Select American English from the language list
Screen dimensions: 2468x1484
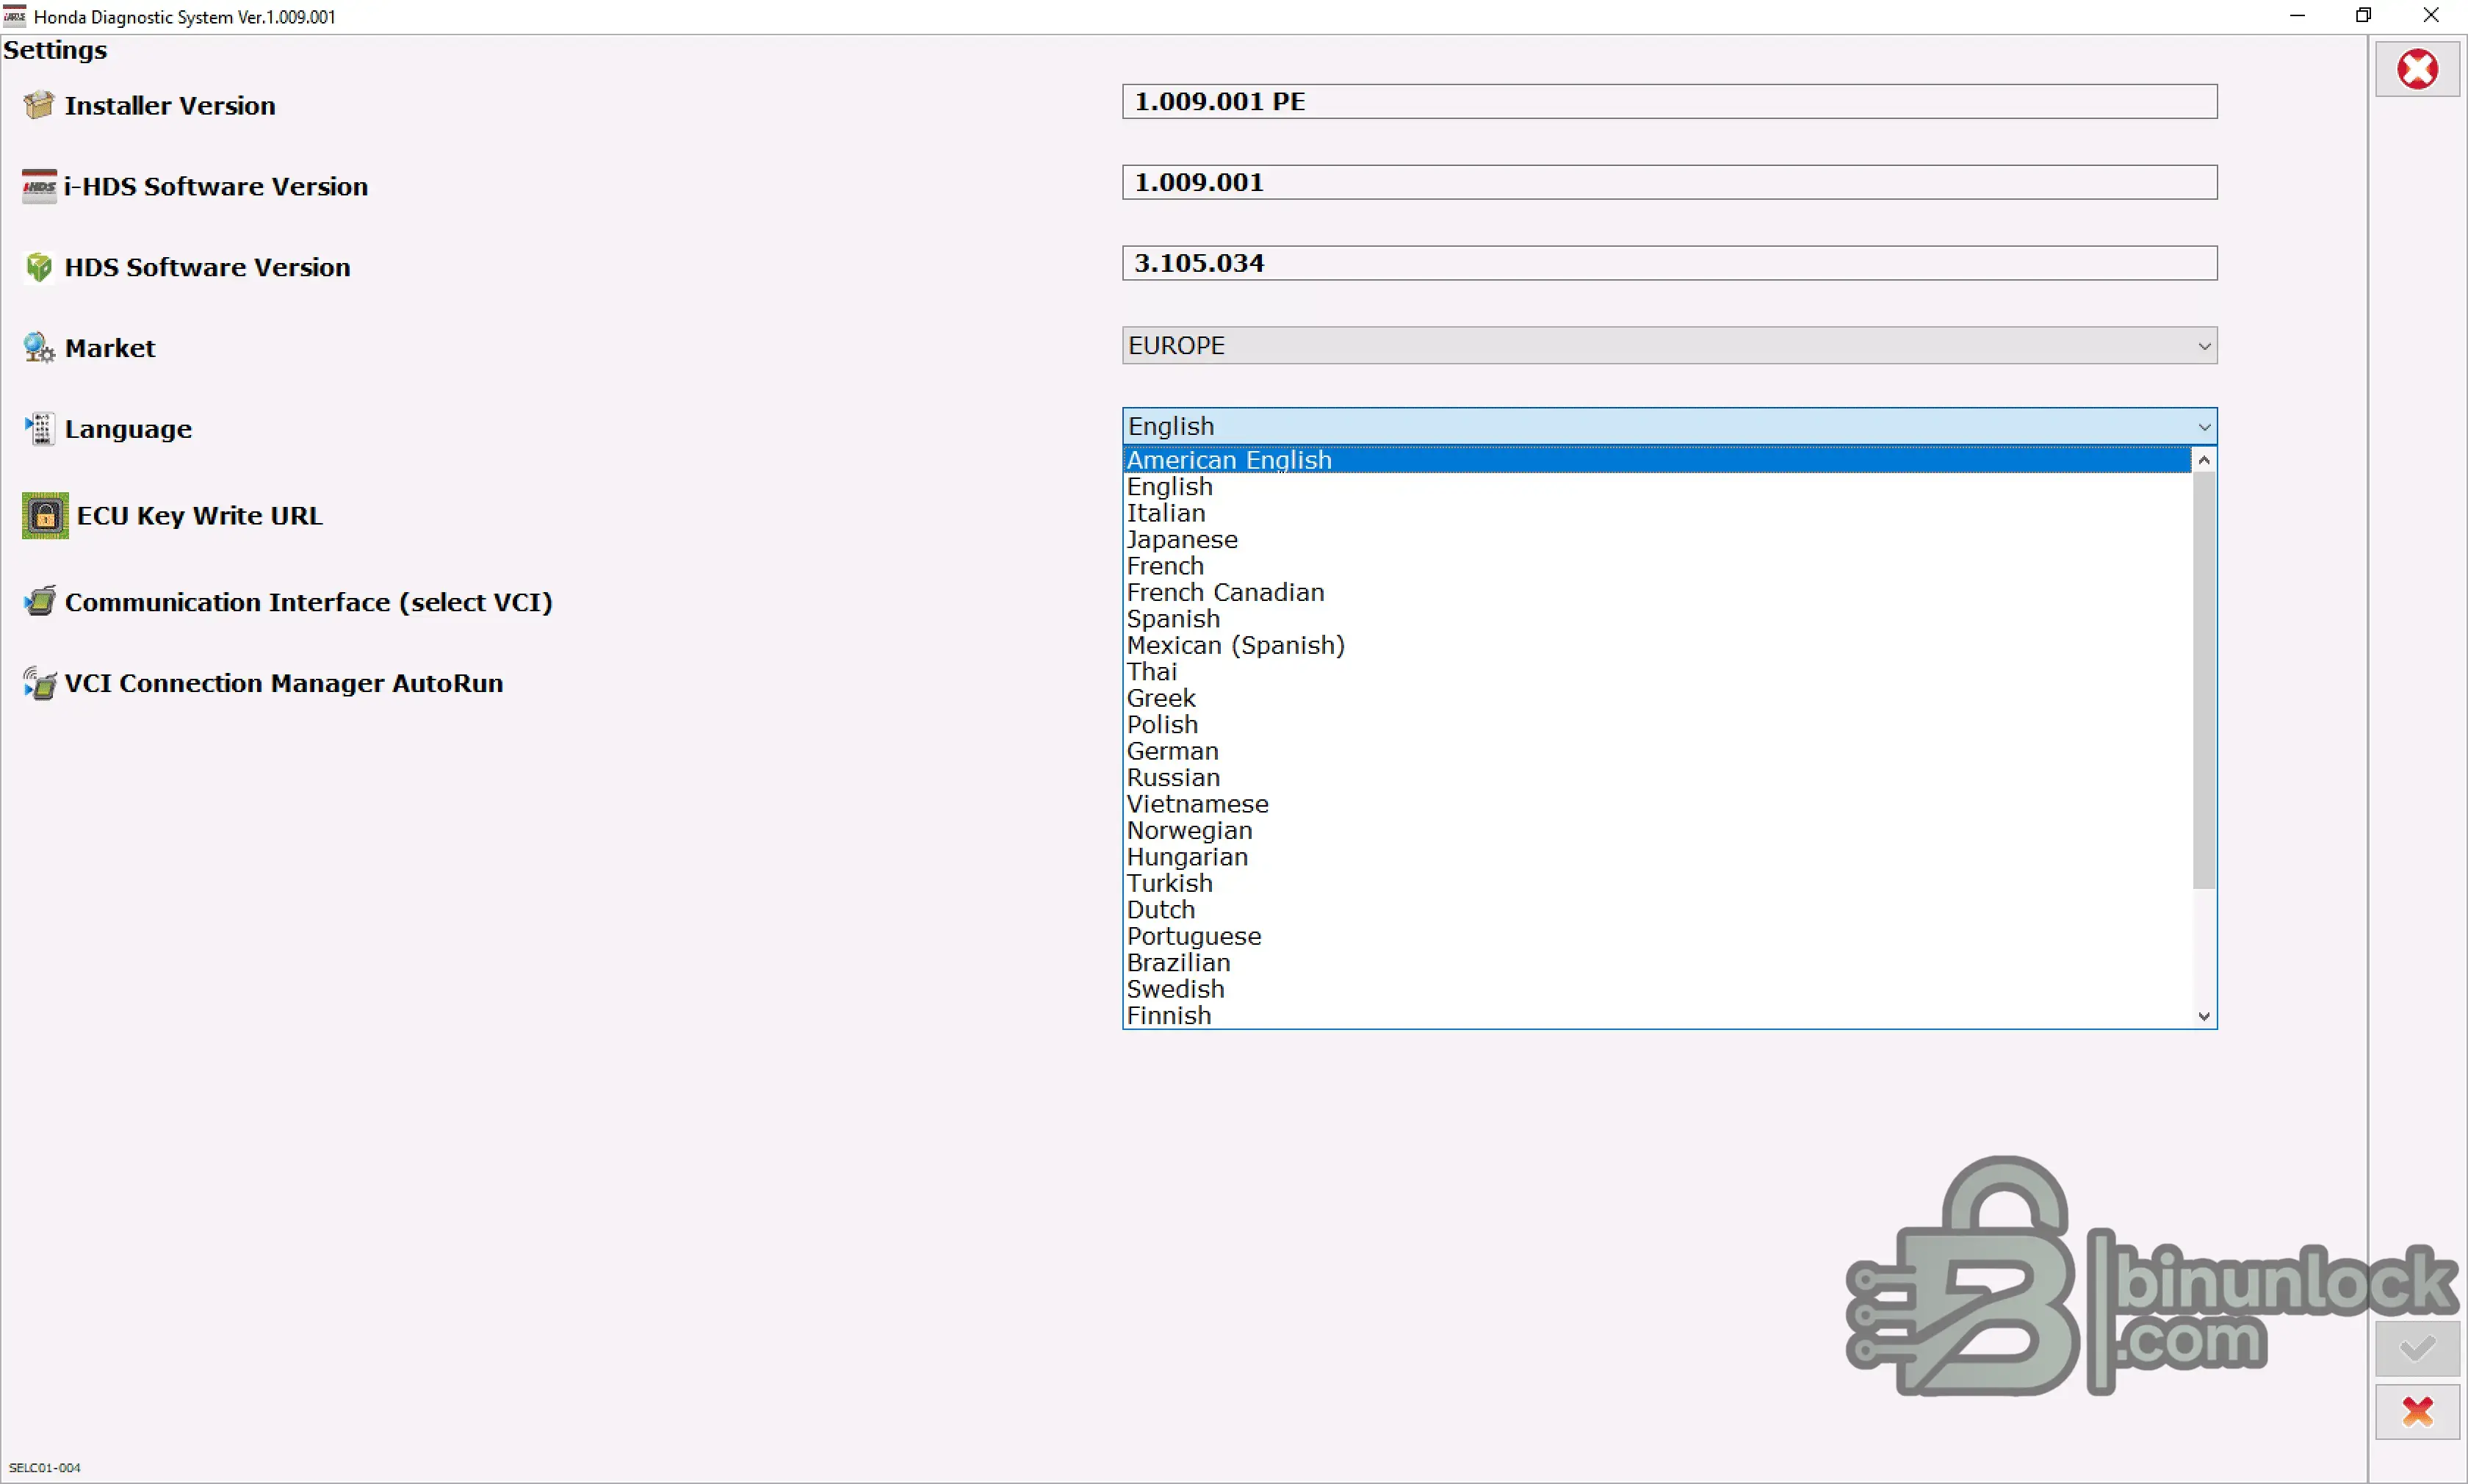(1657, 460)
